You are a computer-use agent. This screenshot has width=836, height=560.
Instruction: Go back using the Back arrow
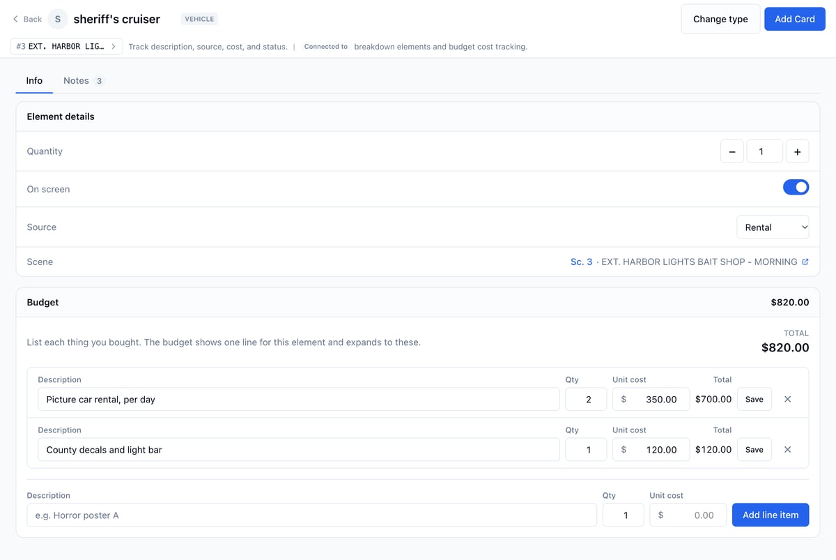tap(27, 19)
